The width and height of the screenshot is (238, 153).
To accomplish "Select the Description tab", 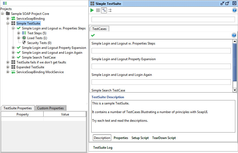I will tap(102, 138).
